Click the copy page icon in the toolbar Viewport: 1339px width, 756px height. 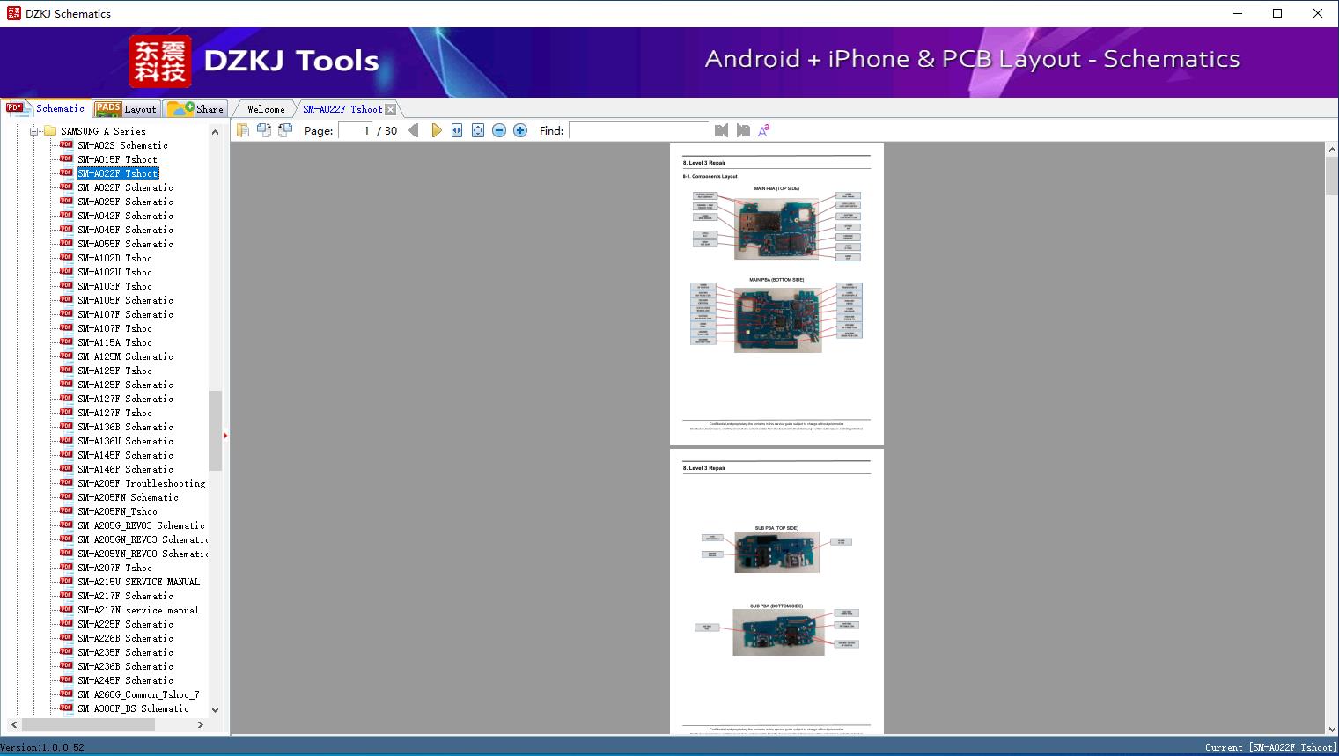243,130
